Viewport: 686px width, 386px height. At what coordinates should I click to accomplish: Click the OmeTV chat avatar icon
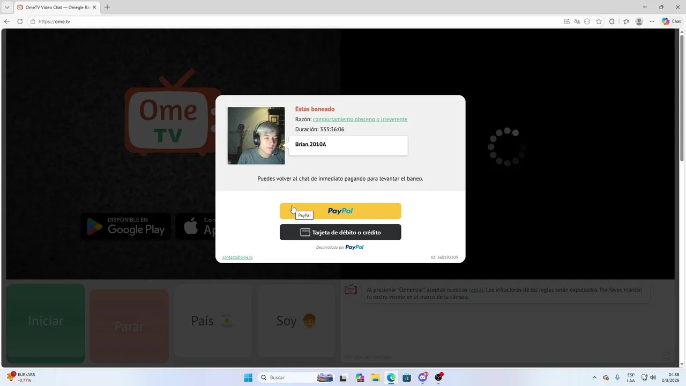[351, 290]
